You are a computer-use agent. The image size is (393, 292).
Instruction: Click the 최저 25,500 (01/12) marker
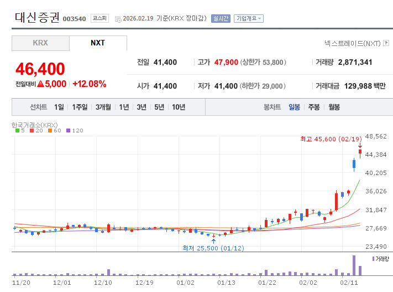[213, 248]
